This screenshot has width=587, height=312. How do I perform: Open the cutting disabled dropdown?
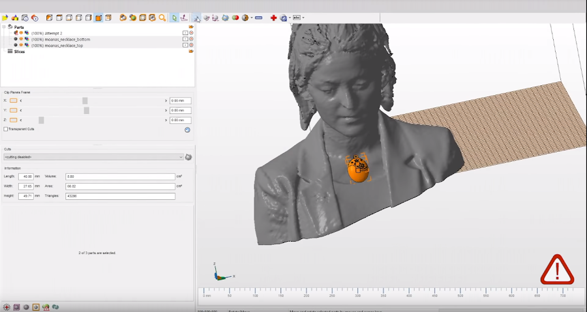click(93, 157)
